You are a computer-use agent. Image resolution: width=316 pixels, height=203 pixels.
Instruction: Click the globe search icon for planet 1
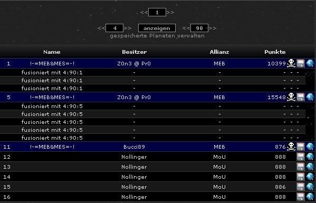point(310,63)
